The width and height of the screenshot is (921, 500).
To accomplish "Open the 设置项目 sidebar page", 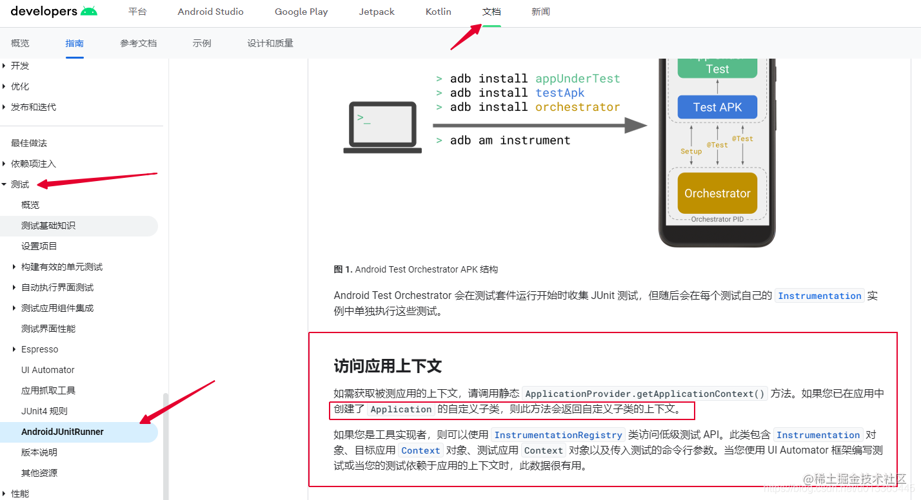I will 39,246.
